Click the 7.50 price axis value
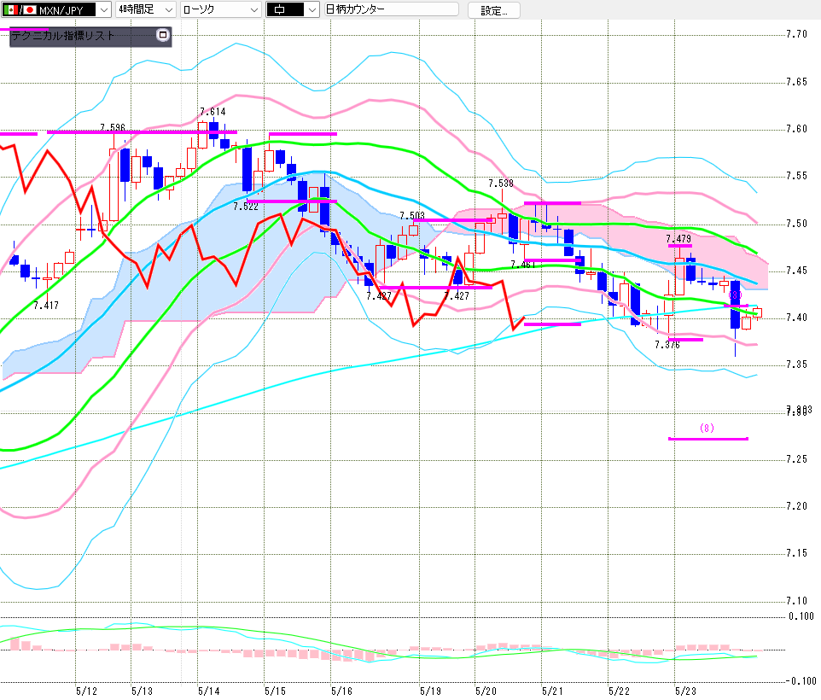Screen dimensions: 821x700 coord(797,224)
